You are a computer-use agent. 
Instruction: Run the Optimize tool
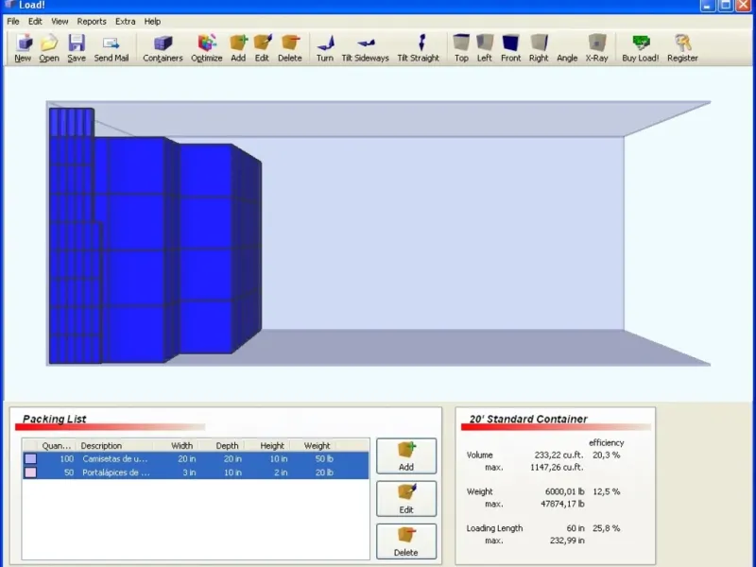(206, 48)
